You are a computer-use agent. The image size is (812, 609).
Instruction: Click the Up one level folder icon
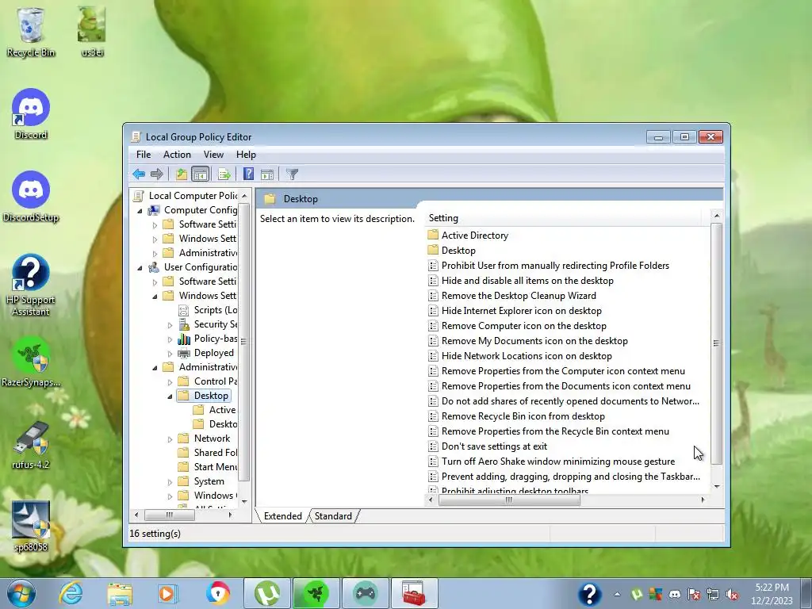click(182, 174)
